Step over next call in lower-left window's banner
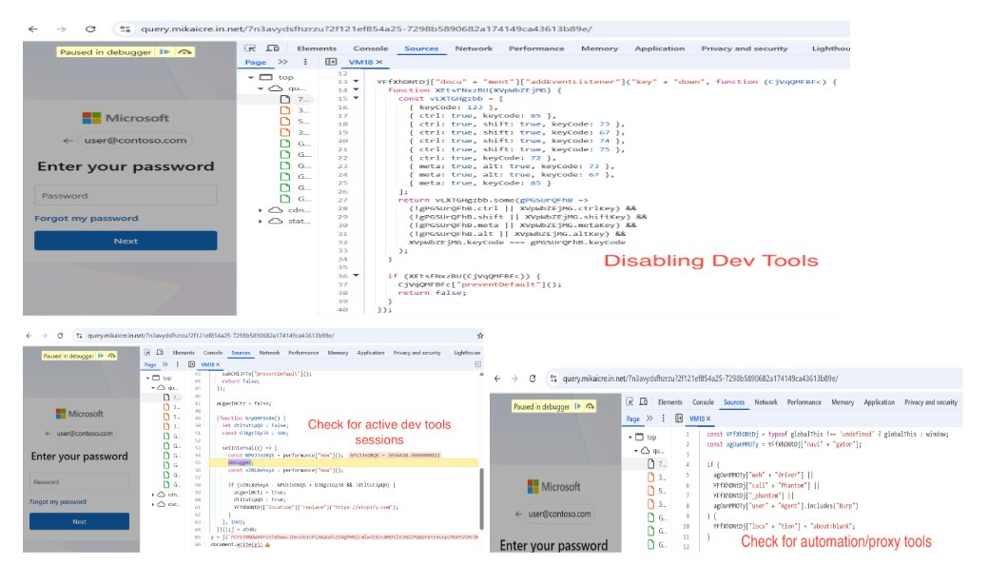Image resolution: width=1008 pixels, height=584 pixels. [112, 356]
